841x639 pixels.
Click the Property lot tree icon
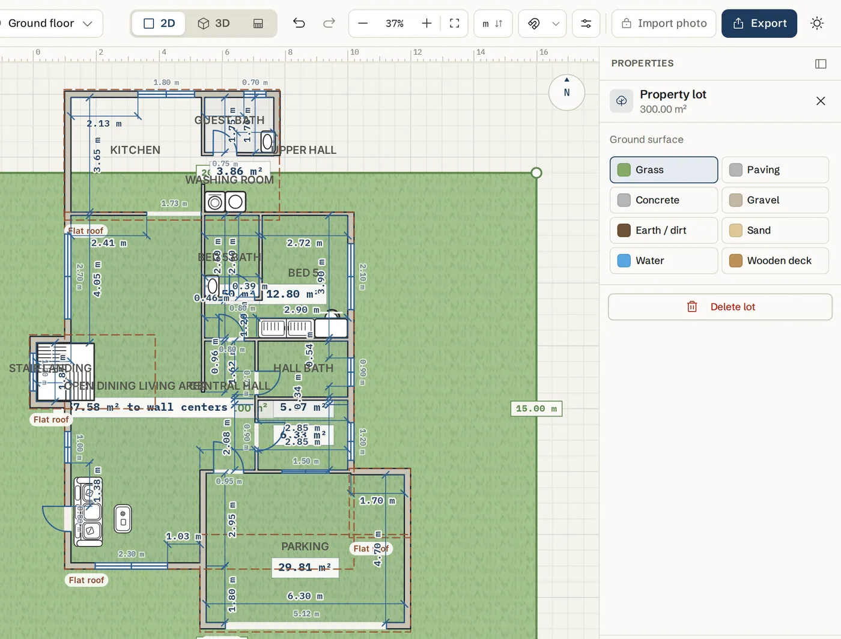tap(622, 101)
